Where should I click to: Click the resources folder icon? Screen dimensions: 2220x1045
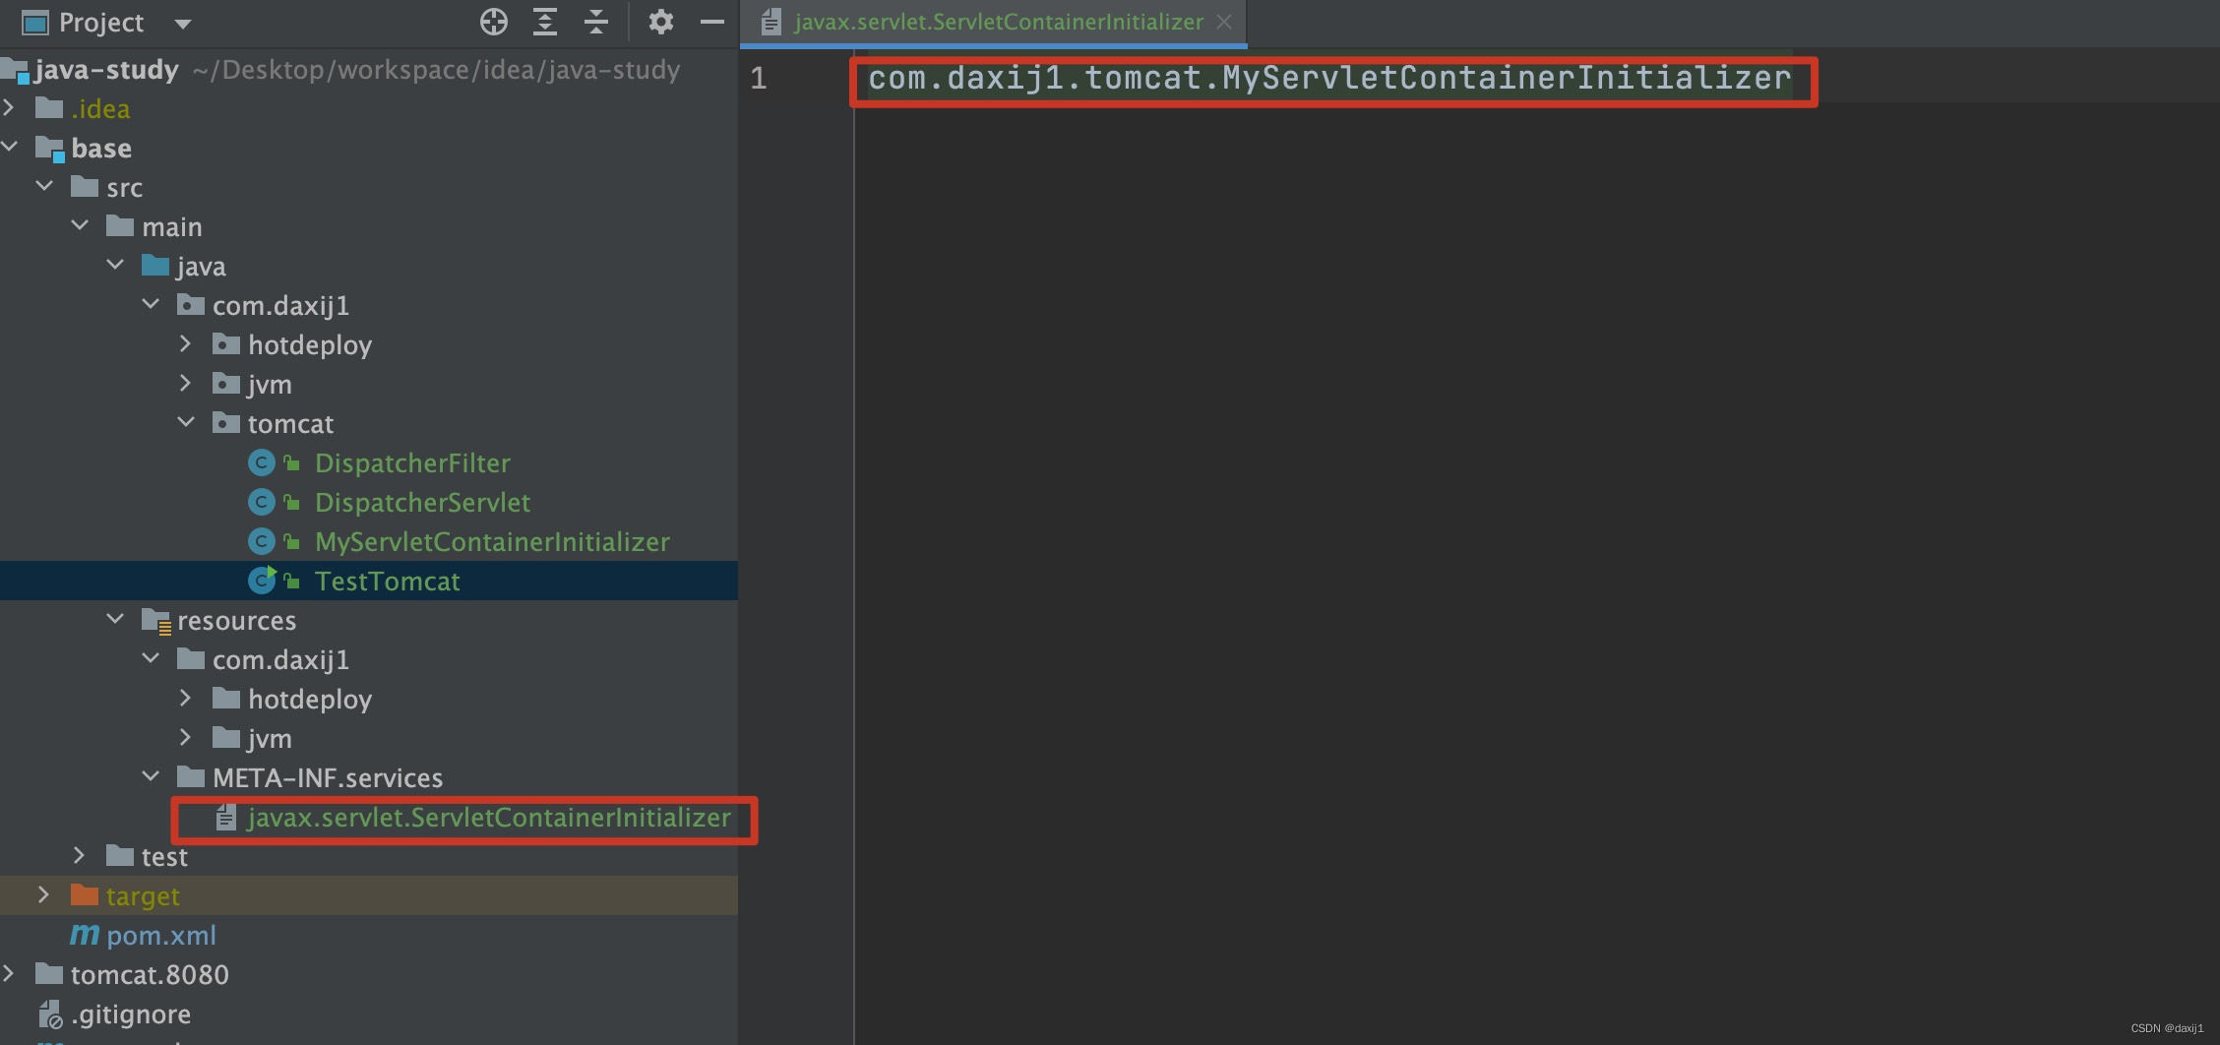coord(156,620)
